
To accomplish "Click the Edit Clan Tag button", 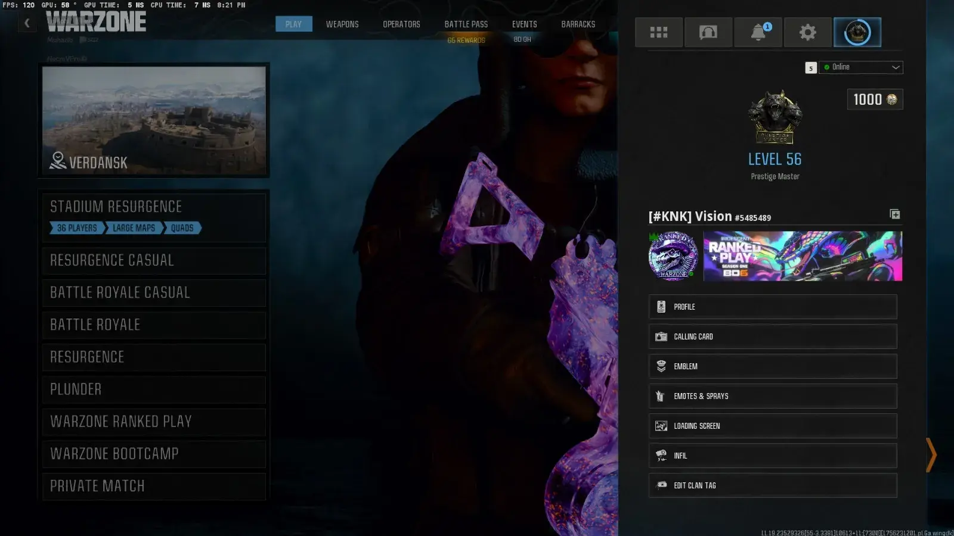I will tap(772, 485).
